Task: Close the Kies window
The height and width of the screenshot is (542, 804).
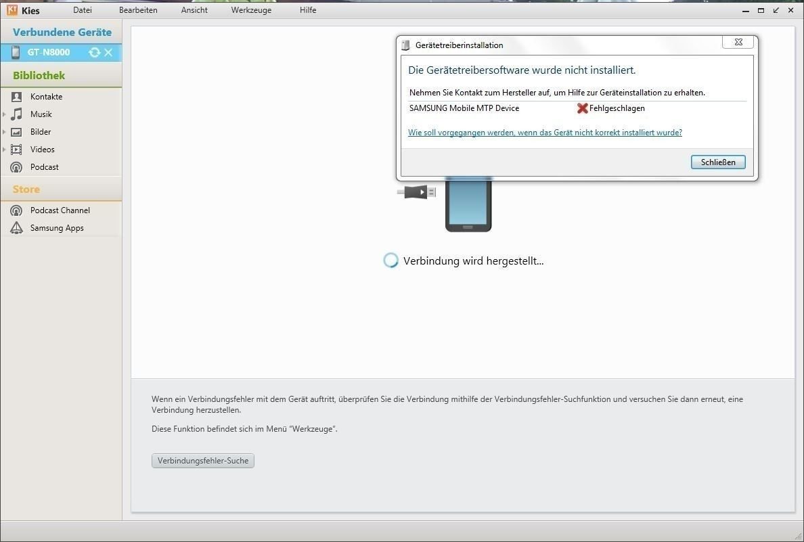Action: [x=790, y=11]
